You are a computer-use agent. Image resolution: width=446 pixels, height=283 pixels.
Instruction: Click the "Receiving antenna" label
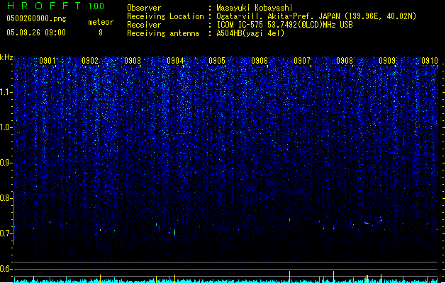(163, 33)
